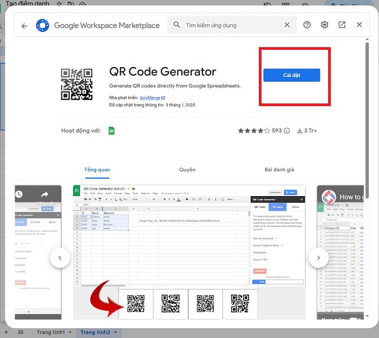Screen dimensions: 379x338
Task: Open the Trang tính1 tab dropdown arrow
Action: coord(70,332)
